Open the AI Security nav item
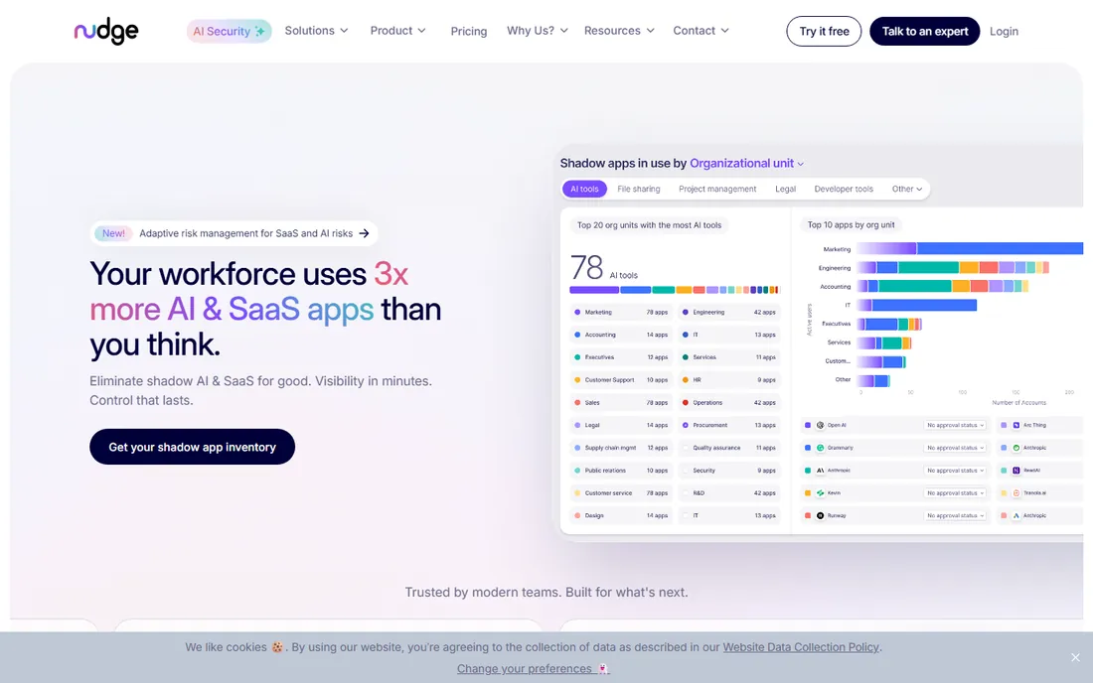This screenshot has width=1093, height=683. [x=229, y=32]
